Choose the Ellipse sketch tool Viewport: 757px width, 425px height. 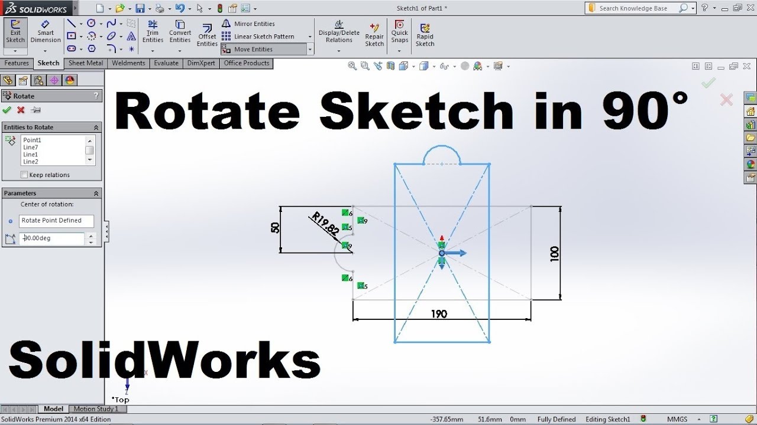coord(111,36)
